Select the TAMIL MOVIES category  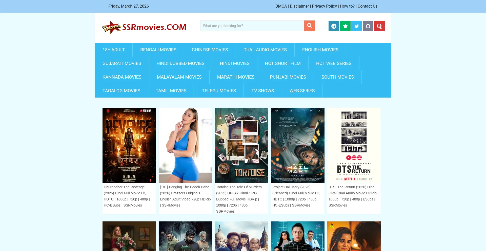(x=171, y=91)
